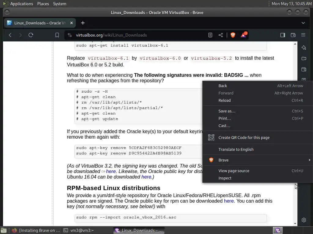
Task: Open Brave Rewards triangle icon
Action: pos(244,35)
